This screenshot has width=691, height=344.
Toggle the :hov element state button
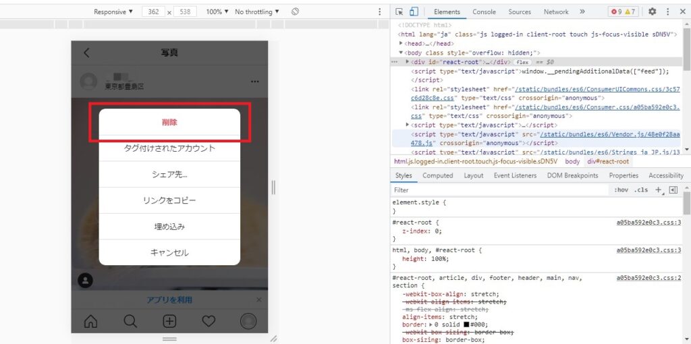pyautogui.click(x=621, y=190)
